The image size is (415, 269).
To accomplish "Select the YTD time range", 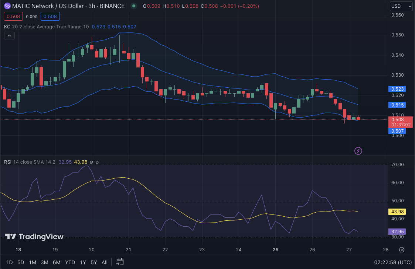I will point(70,262).
